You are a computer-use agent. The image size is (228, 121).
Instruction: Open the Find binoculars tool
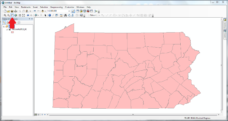click(65, 15)
